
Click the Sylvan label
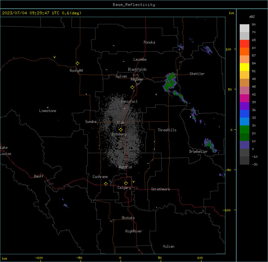[x=121, y=76]
